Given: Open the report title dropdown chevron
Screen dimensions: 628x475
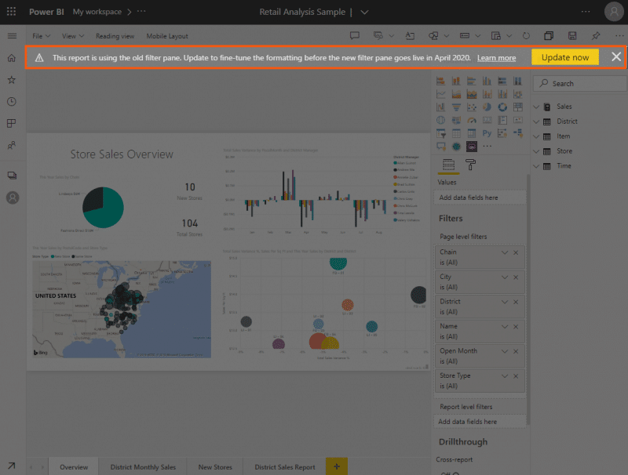Looking at the screenshot, I should click(x=364, y=12).
